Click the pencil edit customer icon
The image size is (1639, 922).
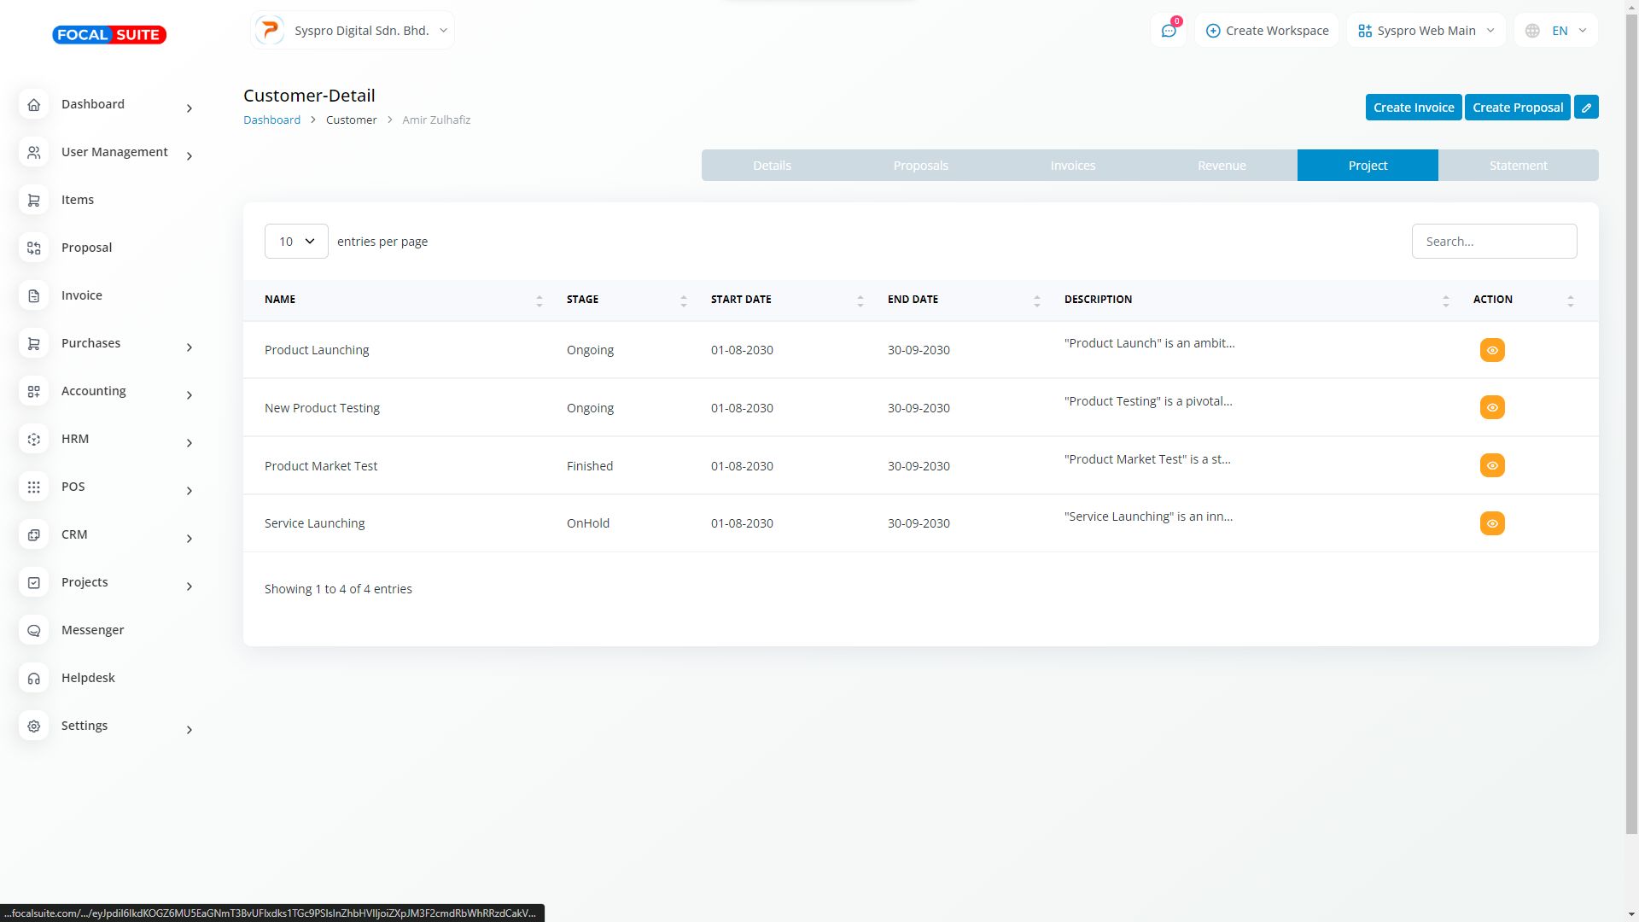coord(1586,108)
